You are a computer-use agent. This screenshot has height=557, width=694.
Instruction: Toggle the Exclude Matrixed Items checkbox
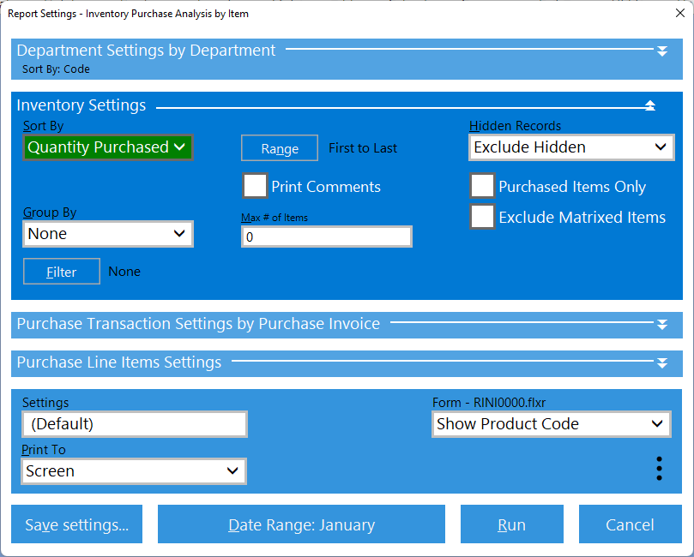(x=482, y=217)
